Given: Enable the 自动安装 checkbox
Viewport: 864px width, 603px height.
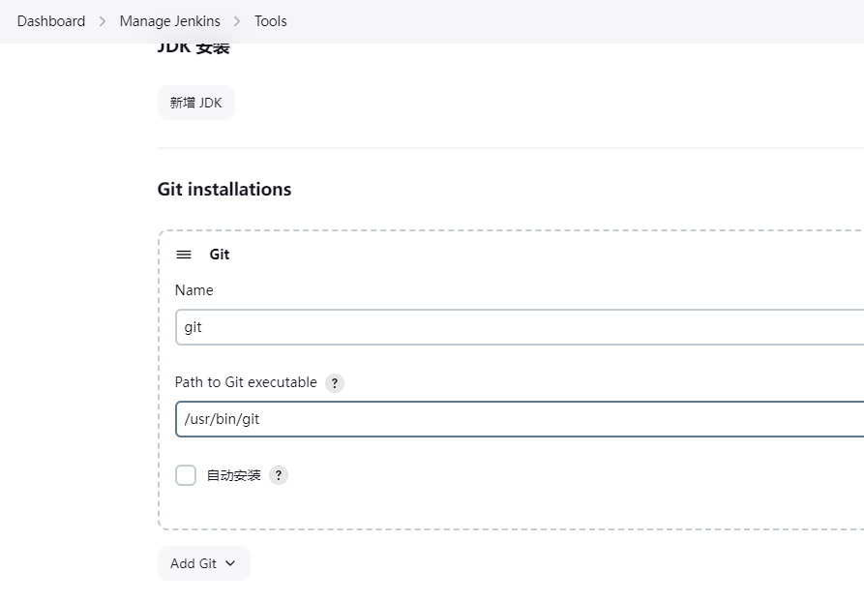Looking at the screenshot, I should 186,475.
